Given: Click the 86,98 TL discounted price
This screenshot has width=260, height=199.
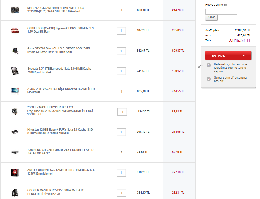Looking at the screenshot, I should 177,112.
